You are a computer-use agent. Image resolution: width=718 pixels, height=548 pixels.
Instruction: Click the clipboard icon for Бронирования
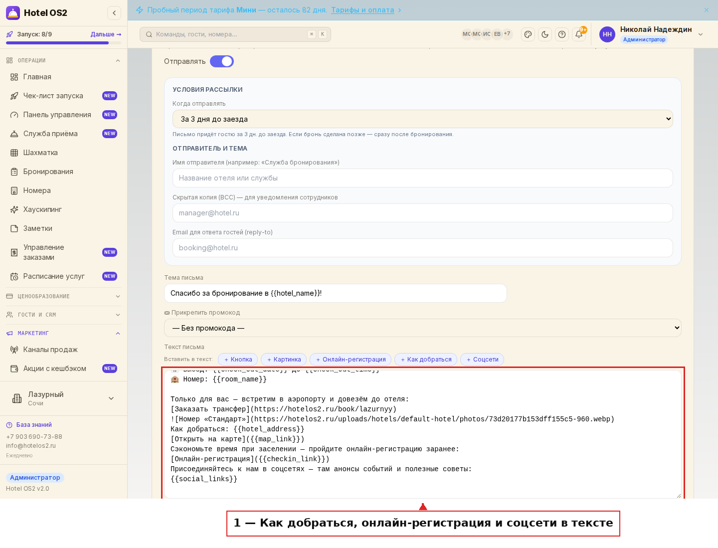click(14, 172)
